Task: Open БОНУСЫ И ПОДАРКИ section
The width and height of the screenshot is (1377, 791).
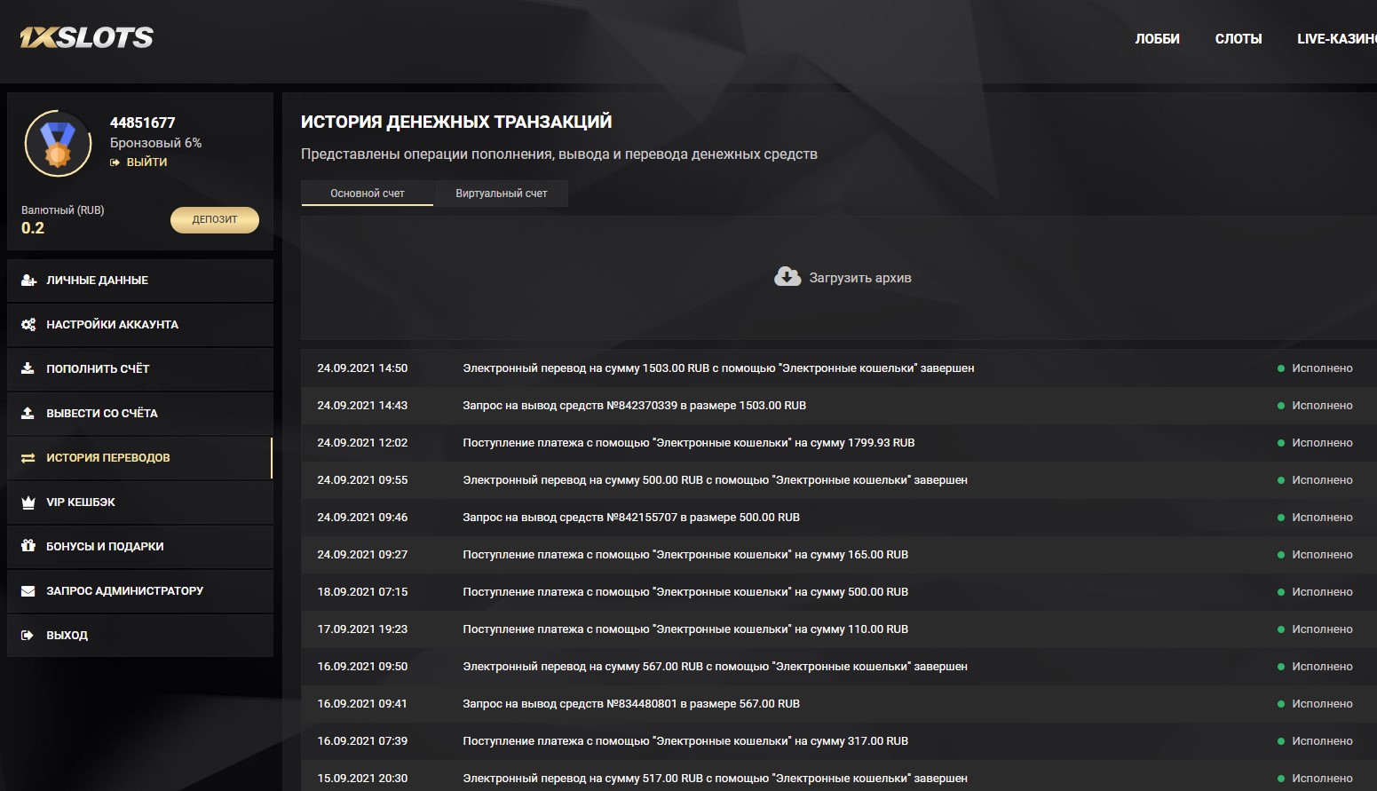Action: click(140, 547)
